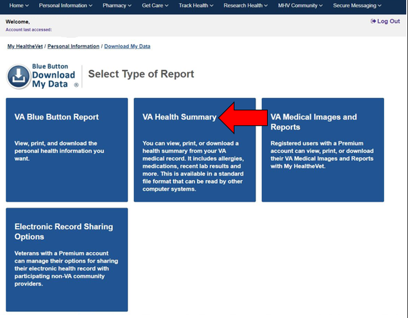
Task: Open the Track Health menu
Action: [x=196, y=5]
